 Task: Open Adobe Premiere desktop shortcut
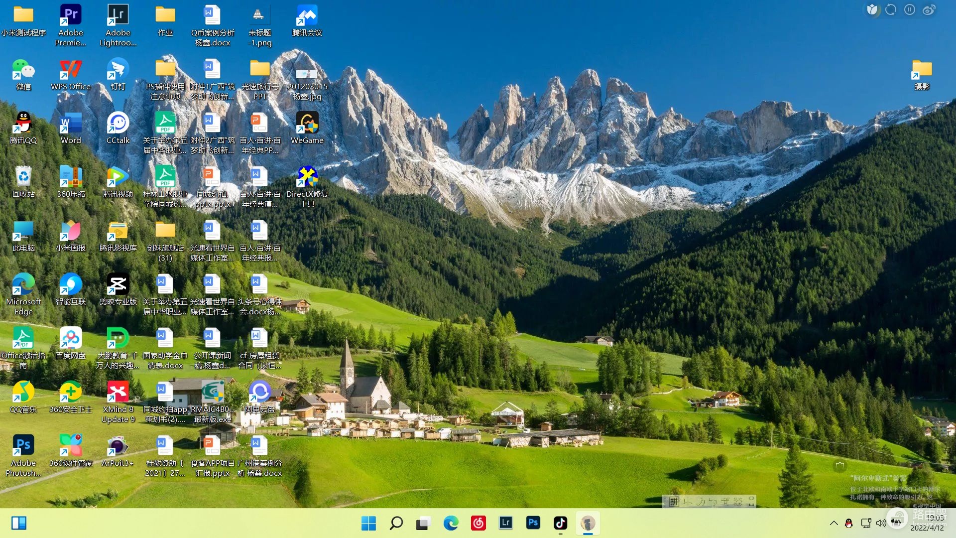(71, 26)
